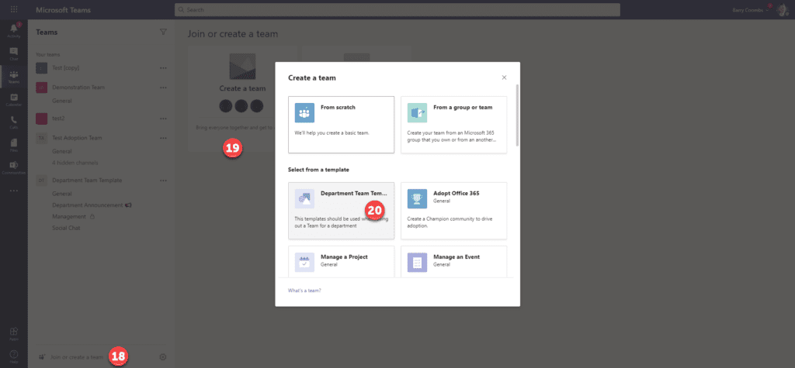Click Barry Coombs profile avatar

(781, 9)
